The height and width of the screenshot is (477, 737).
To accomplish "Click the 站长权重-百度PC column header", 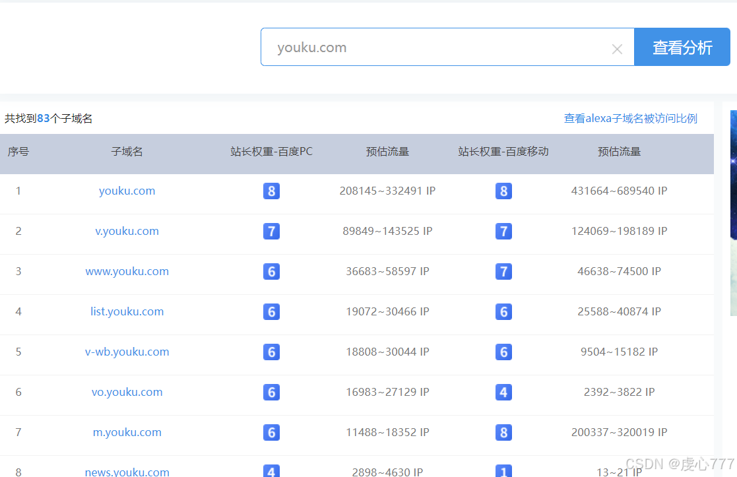I will [271, 151].
